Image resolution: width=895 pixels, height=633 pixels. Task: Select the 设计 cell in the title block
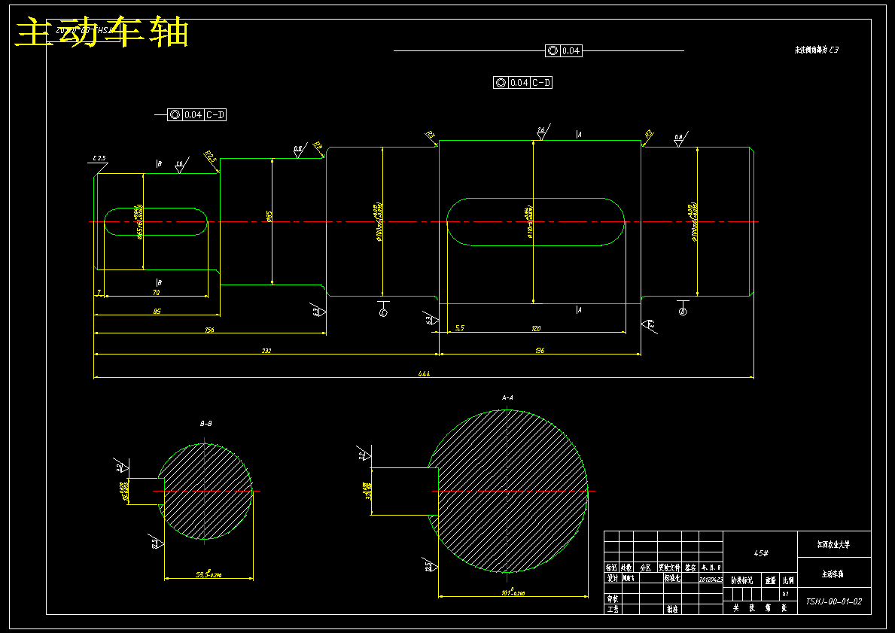click(613, 578)
